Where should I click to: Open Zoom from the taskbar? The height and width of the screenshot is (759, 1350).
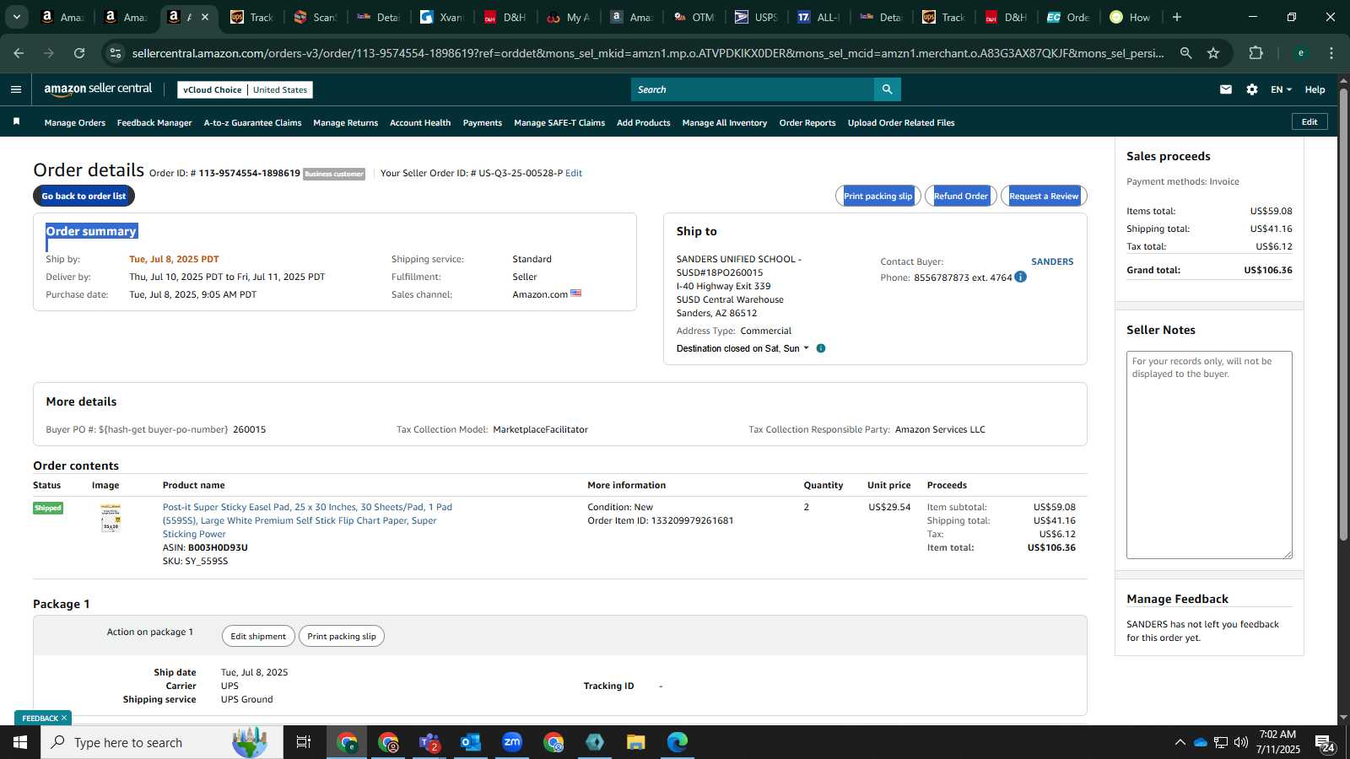point(512,742)
